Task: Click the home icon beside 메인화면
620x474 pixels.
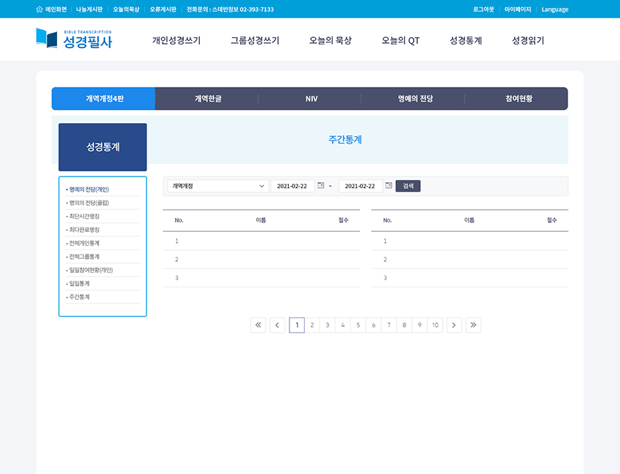Action: tap(39, 9)
